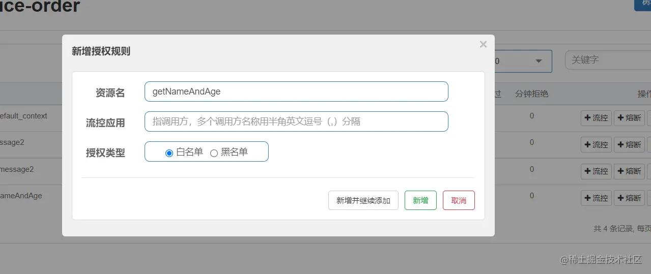This screenshot has height=274, width=651.
Task: Click the 授权类型 label
Action: (x=105, y=153)
